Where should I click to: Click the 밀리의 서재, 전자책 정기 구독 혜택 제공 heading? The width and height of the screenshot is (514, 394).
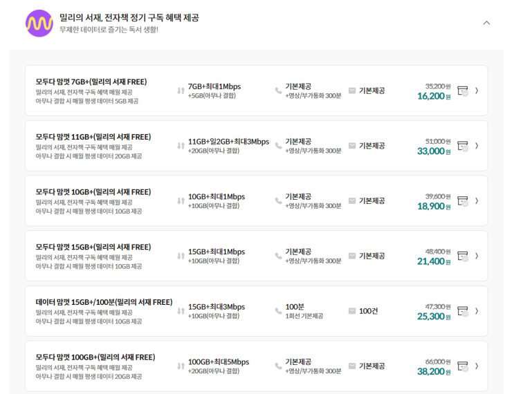(x=129, y=17)
